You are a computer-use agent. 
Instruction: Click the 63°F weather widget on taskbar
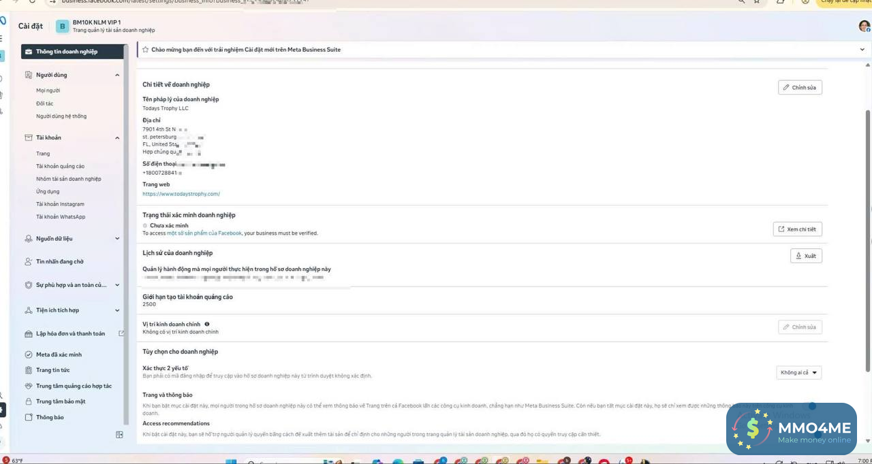pos(12,461)
